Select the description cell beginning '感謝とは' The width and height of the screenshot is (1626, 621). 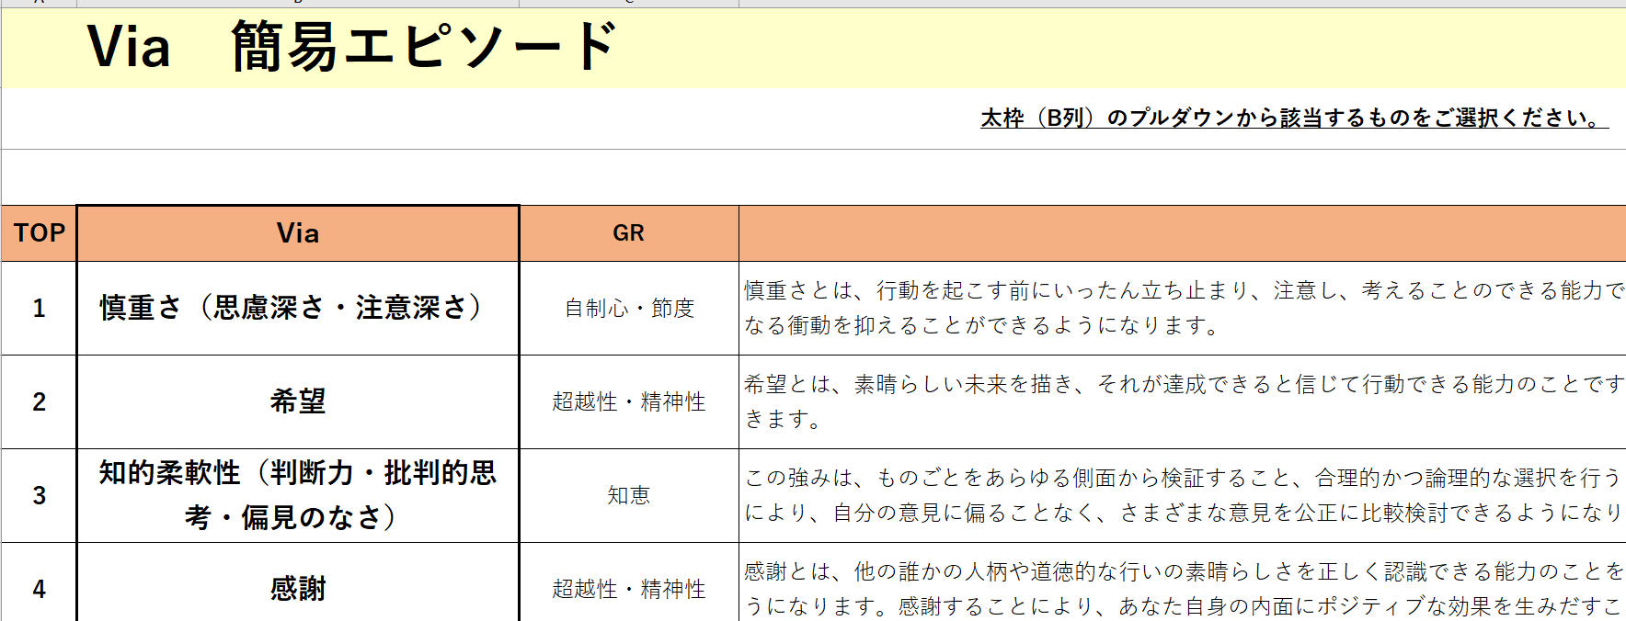[1181, 588]
